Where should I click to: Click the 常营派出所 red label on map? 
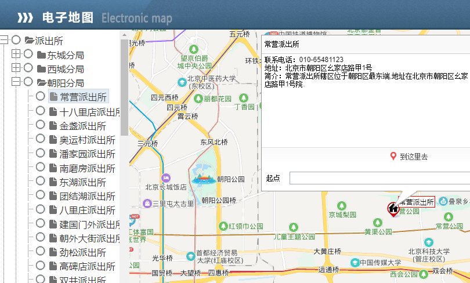coord(417,202)
